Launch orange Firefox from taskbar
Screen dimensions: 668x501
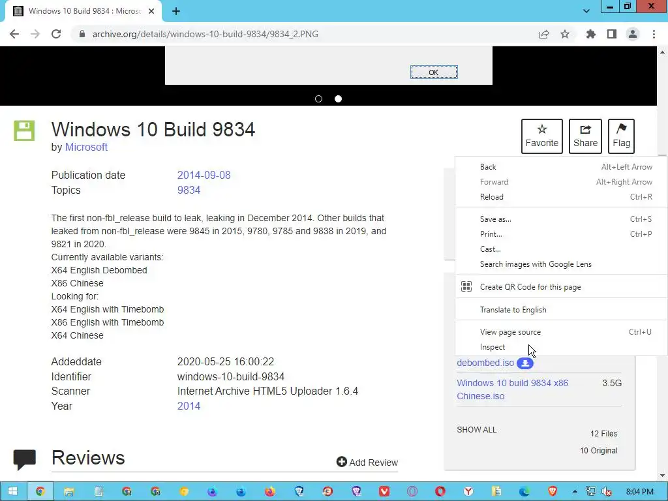[x=269, y=491]
